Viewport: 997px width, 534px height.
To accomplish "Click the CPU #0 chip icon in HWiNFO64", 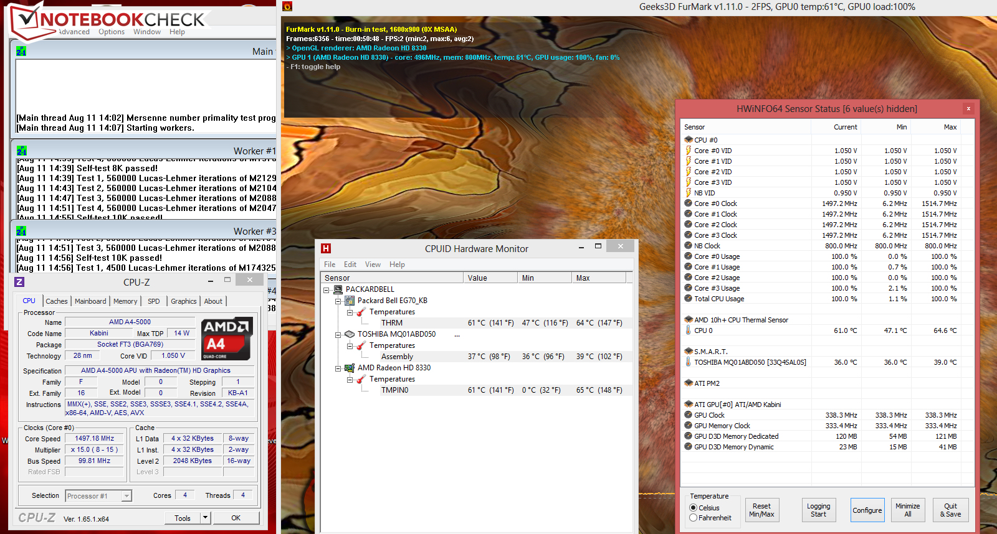I will tap(689, 140).
